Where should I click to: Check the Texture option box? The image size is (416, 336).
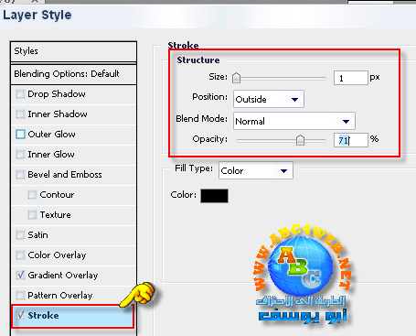(x=32, y=215)
